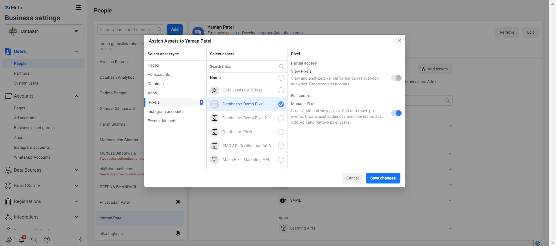Open the notifications bell icon
This screenshot has height=246, width=556.
click(22, 239)
